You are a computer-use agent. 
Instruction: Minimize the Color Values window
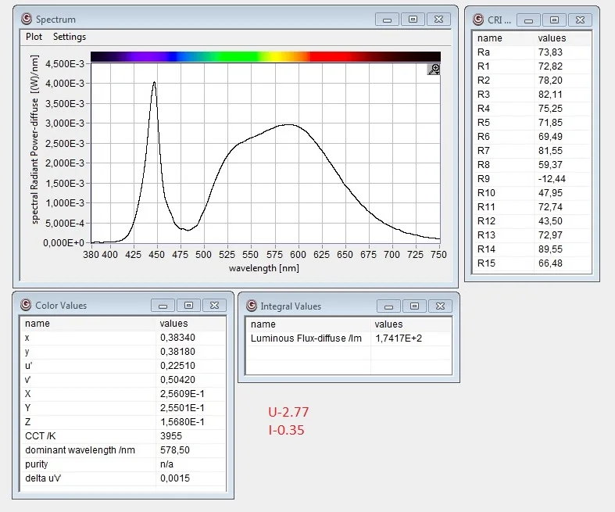pos(163,306)
